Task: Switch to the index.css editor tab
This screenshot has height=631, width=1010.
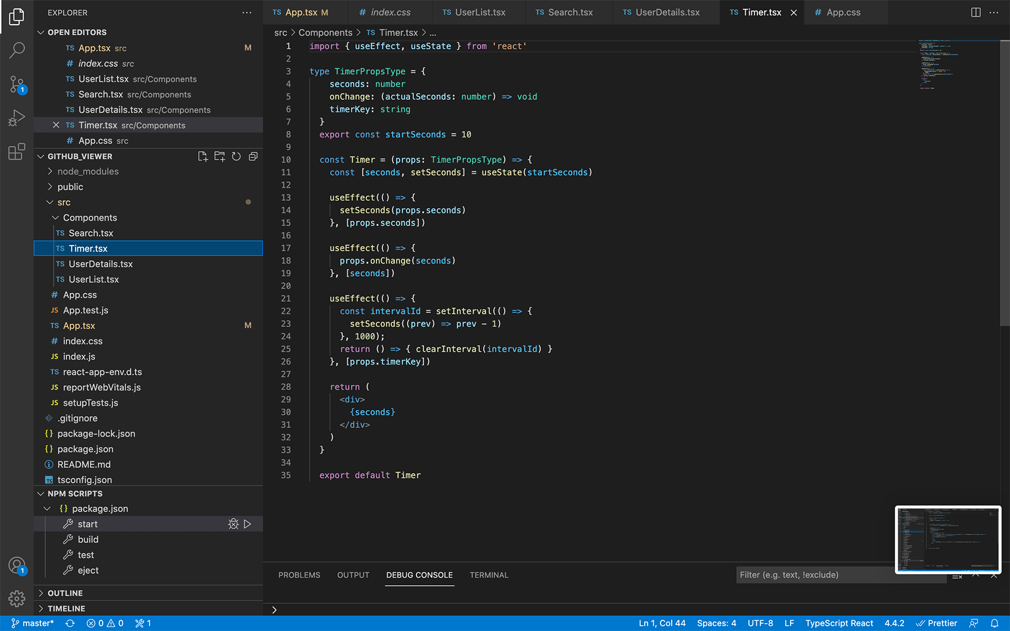Action: tap(391, 12)
